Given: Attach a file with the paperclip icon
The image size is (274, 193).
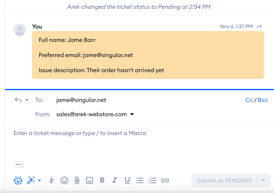Looking at the screenshot, I should click(77, 180).
